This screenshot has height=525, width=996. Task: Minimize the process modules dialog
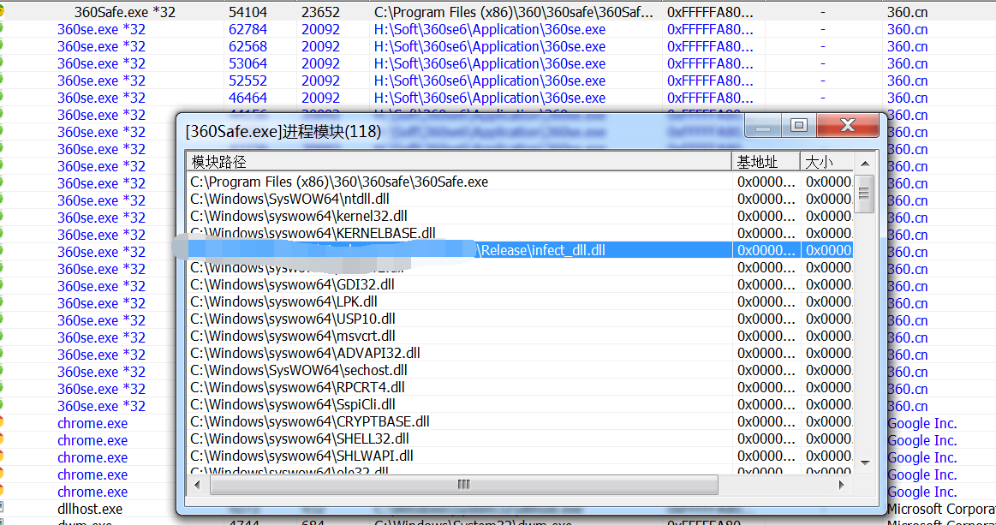(x=764, y=125)
